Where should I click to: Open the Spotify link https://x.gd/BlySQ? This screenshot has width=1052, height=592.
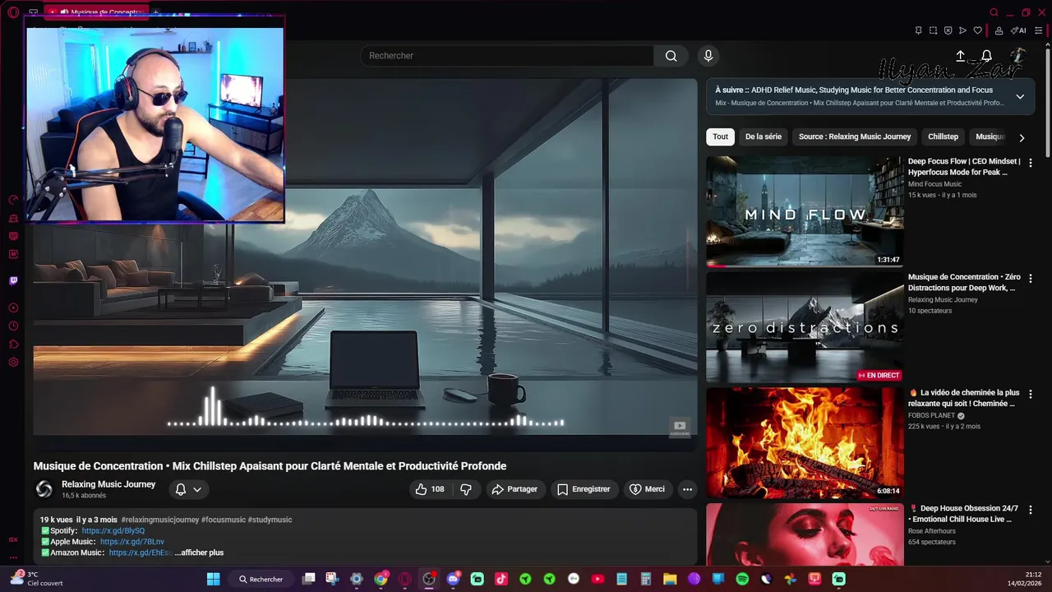[113, 531]
